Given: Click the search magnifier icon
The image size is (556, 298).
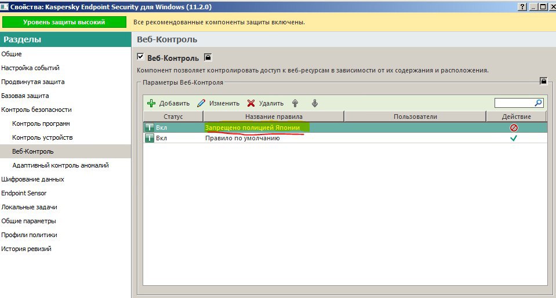Looking at the screenshot, I should [538, 103].
